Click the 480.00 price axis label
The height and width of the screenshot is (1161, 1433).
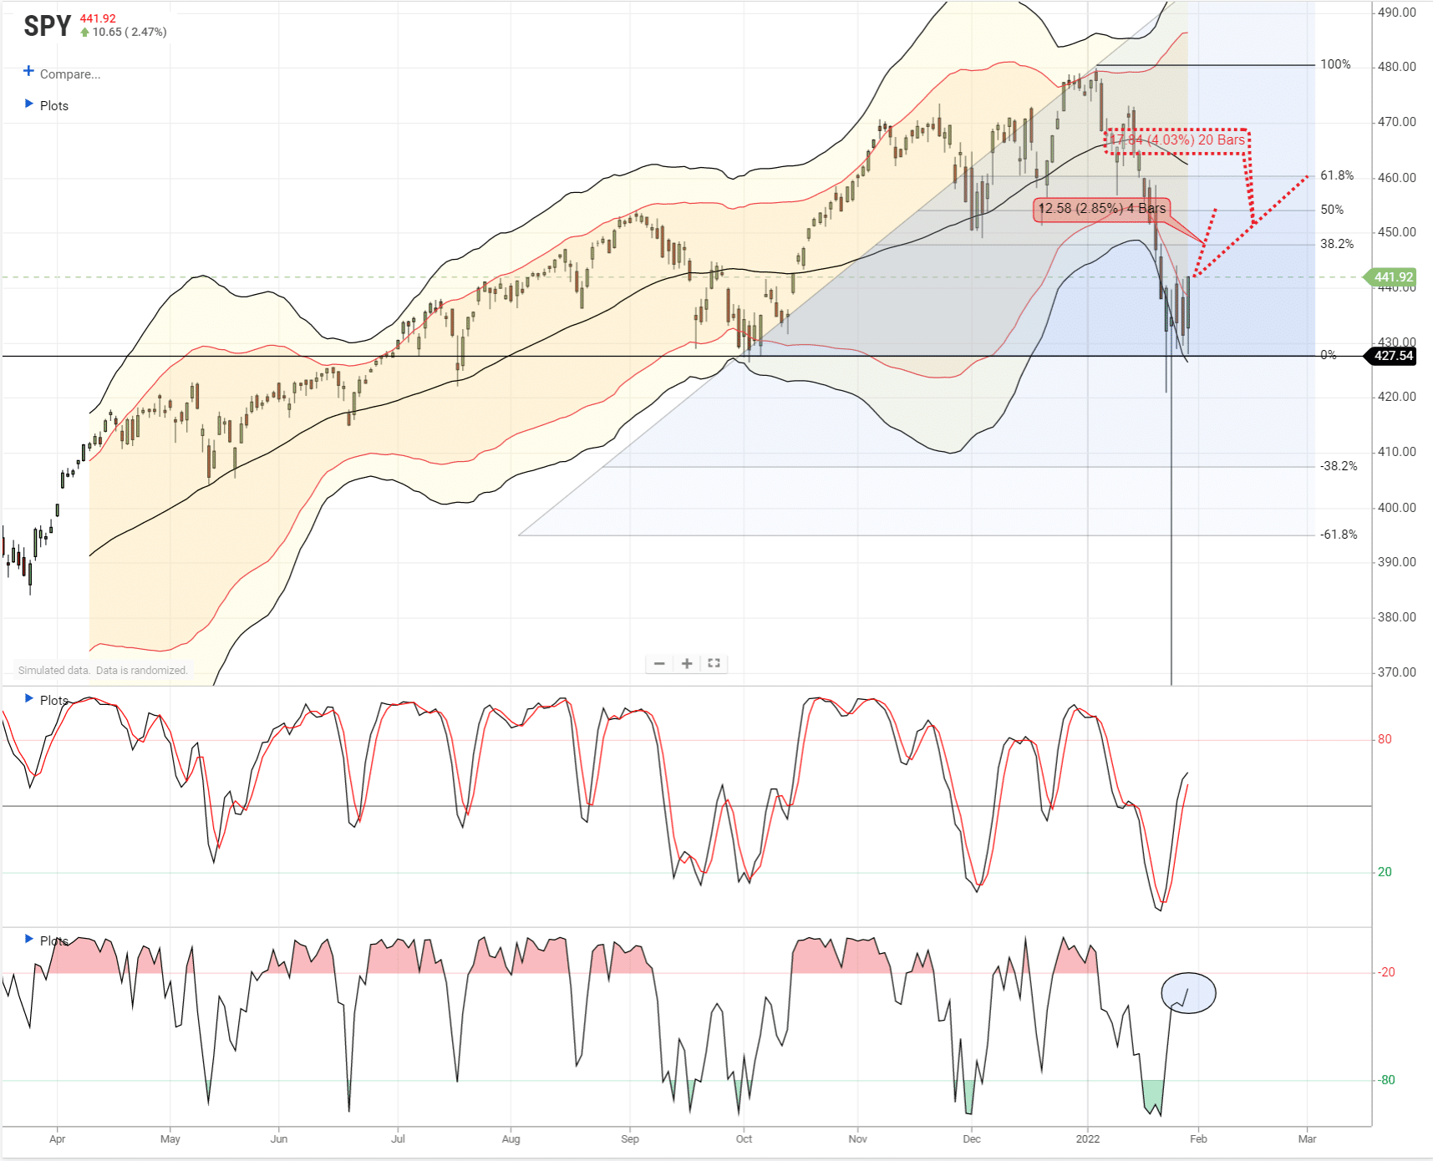tap(1397, 67)
